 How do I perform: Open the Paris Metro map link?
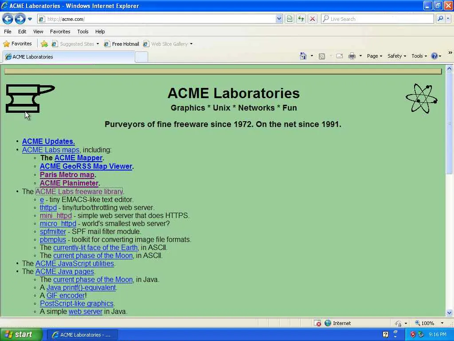(x=67, y=175)
